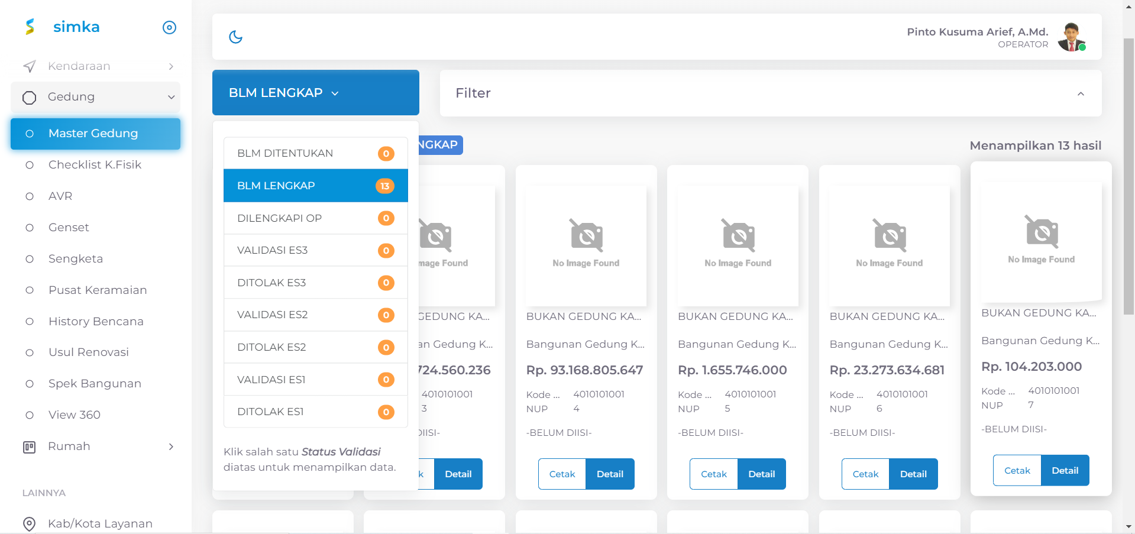The image size is (1135, 534).
Task: Click No Image thumbnail of NUP 6 card
Action: tap(890, 245)
